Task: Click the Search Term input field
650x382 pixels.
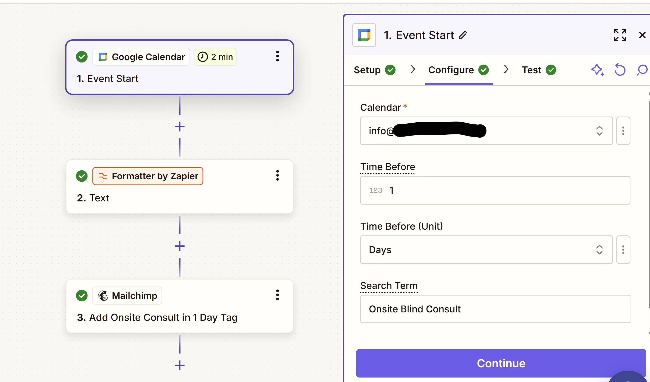Action: pyautogui.click(x=495, y=309)
